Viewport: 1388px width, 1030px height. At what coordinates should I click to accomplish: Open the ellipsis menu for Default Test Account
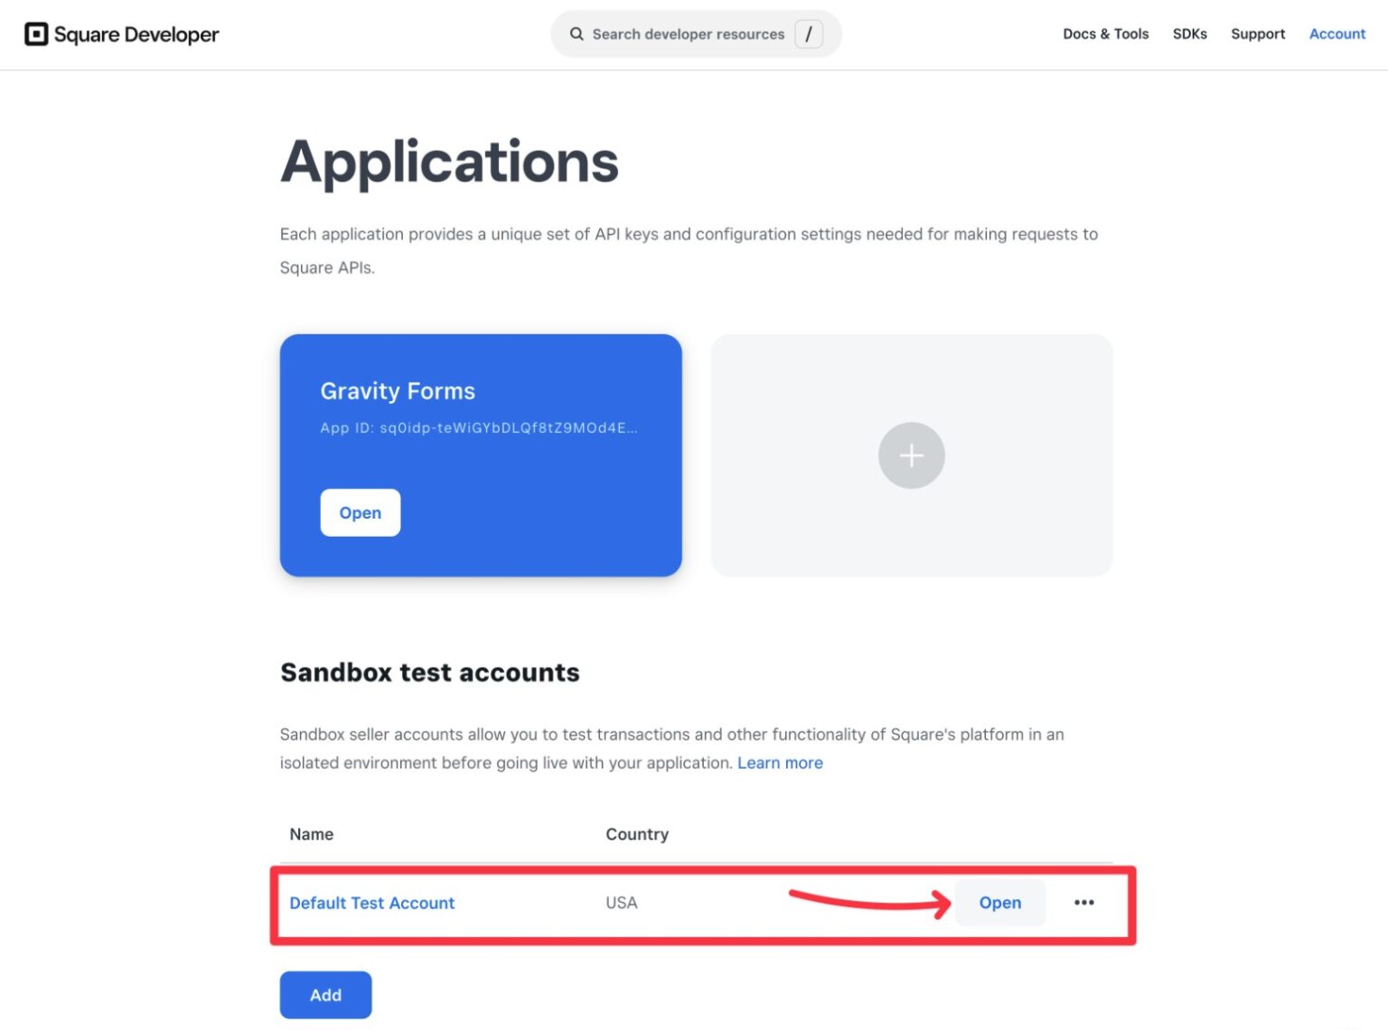coord(1083,902)
